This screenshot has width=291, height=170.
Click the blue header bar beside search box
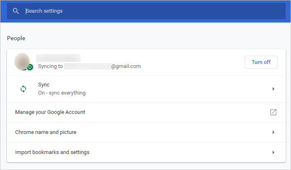288,11
